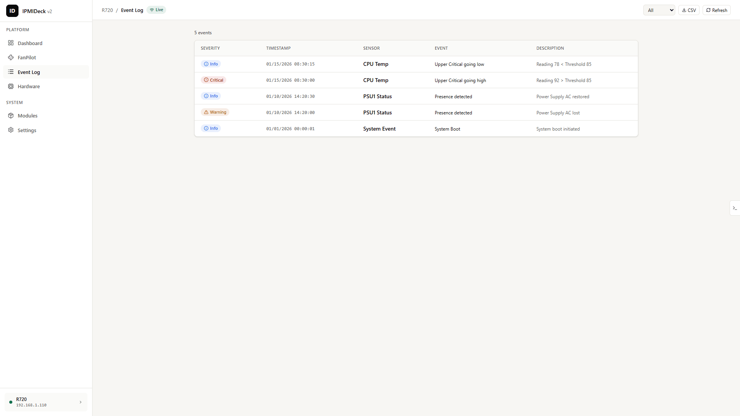This screenshot has height=416, width=740.
Task: Click the green R720 online status dot
Action: click(x=11, y=402)
